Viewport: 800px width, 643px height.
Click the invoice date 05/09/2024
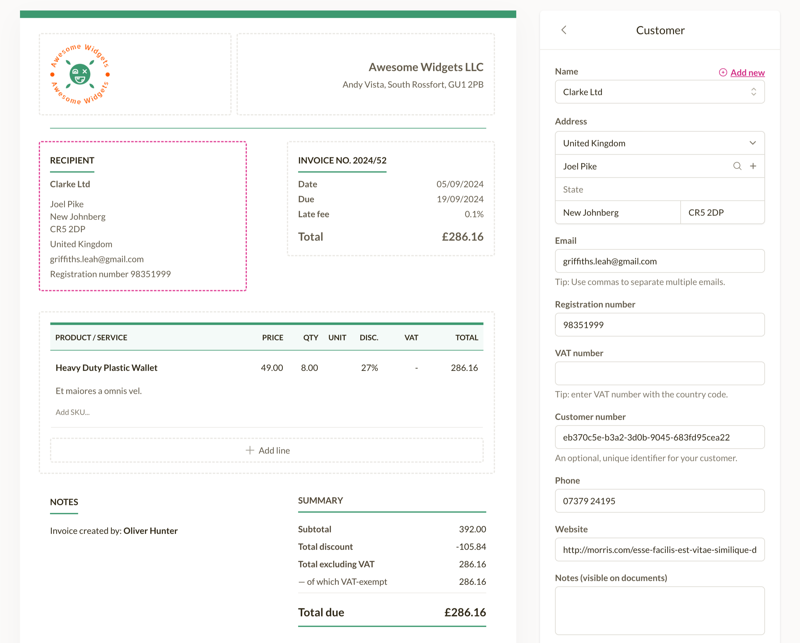pos(460,184)
